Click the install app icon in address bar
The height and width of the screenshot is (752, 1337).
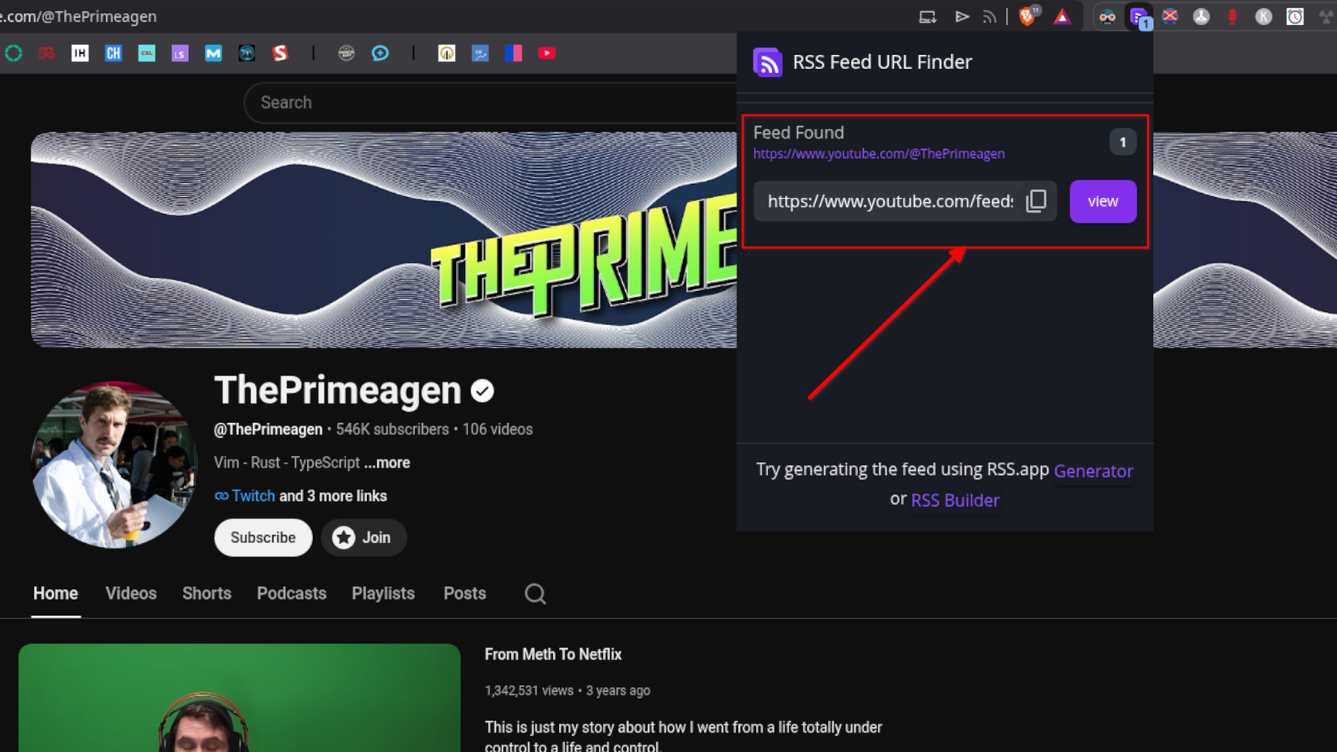click(x=928, y=17)
